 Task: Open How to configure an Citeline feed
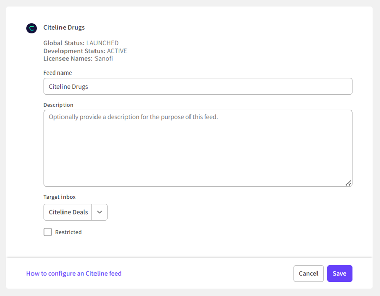click(x=74, y=273)
